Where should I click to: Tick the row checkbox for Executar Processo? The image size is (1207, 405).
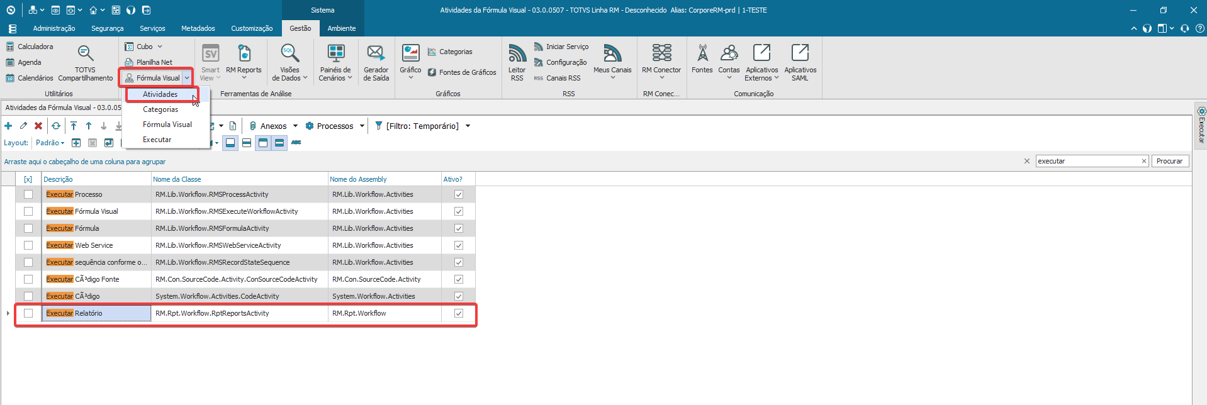(x=28, y=194)
